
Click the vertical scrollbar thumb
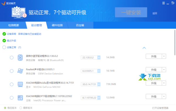coord(175,43)
